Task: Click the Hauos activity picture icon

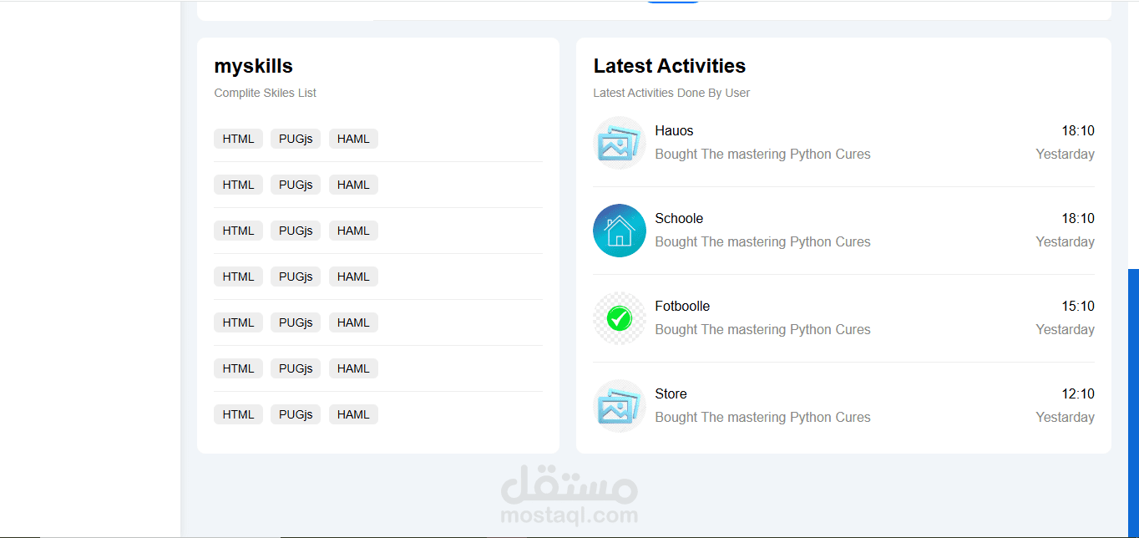Action: tap(619, 143)
